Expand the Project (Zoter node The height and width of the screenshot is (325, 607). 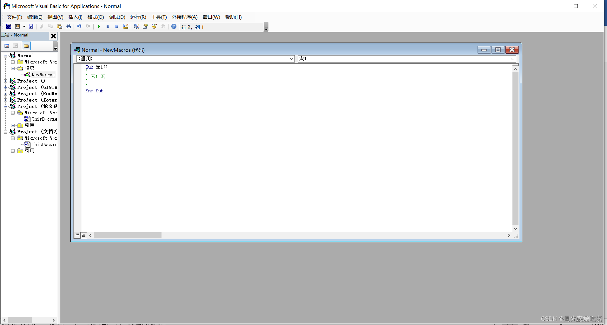[x=5, y=100]
